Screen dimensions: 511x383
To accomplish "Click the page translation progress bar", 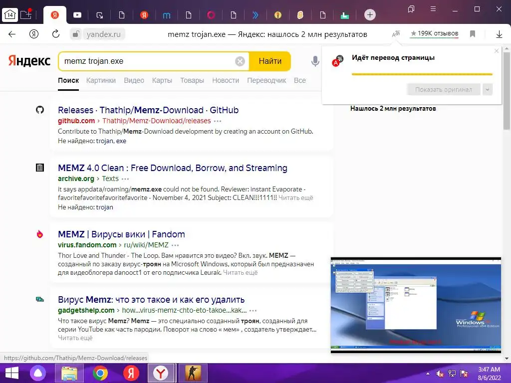I will point(422,74).
